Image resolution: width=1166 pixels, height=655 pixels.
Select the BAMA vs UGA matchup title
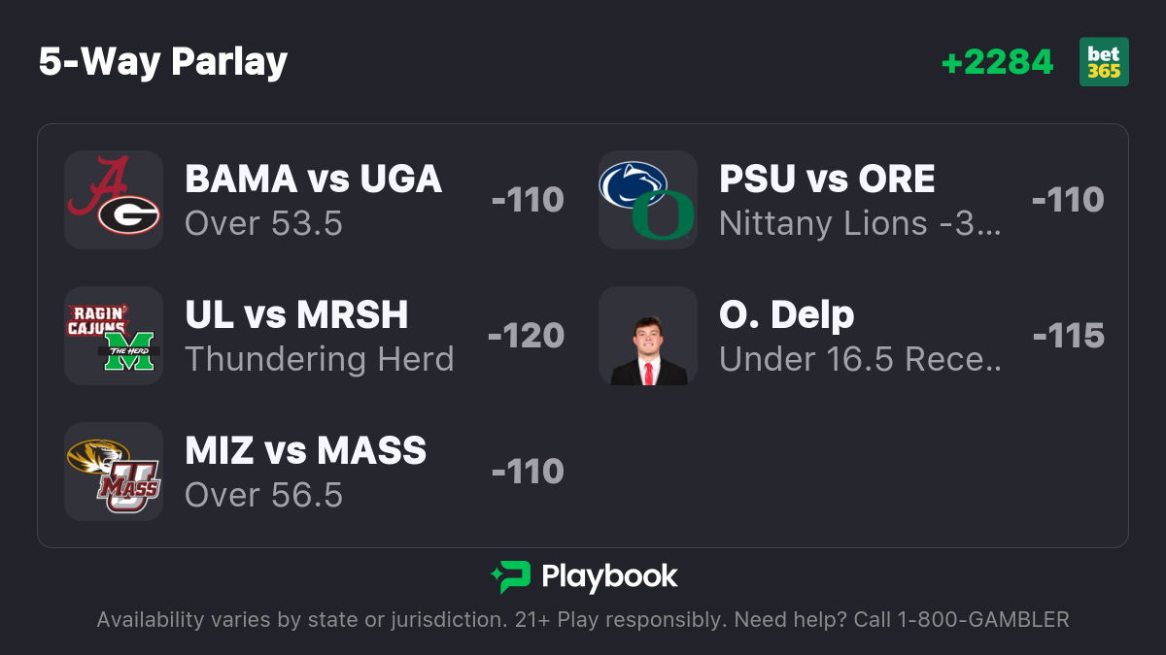[x=313, y=180]
